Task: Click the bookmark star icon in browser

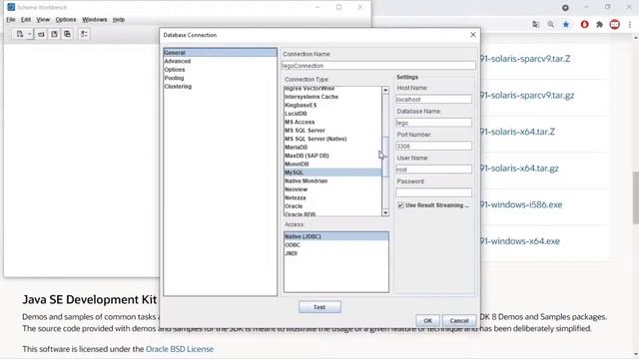Action: pos(566,24)
